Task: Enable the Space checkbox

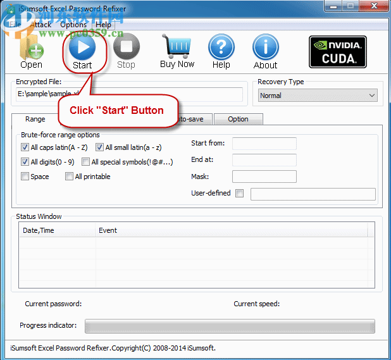Action: (25, 177)
